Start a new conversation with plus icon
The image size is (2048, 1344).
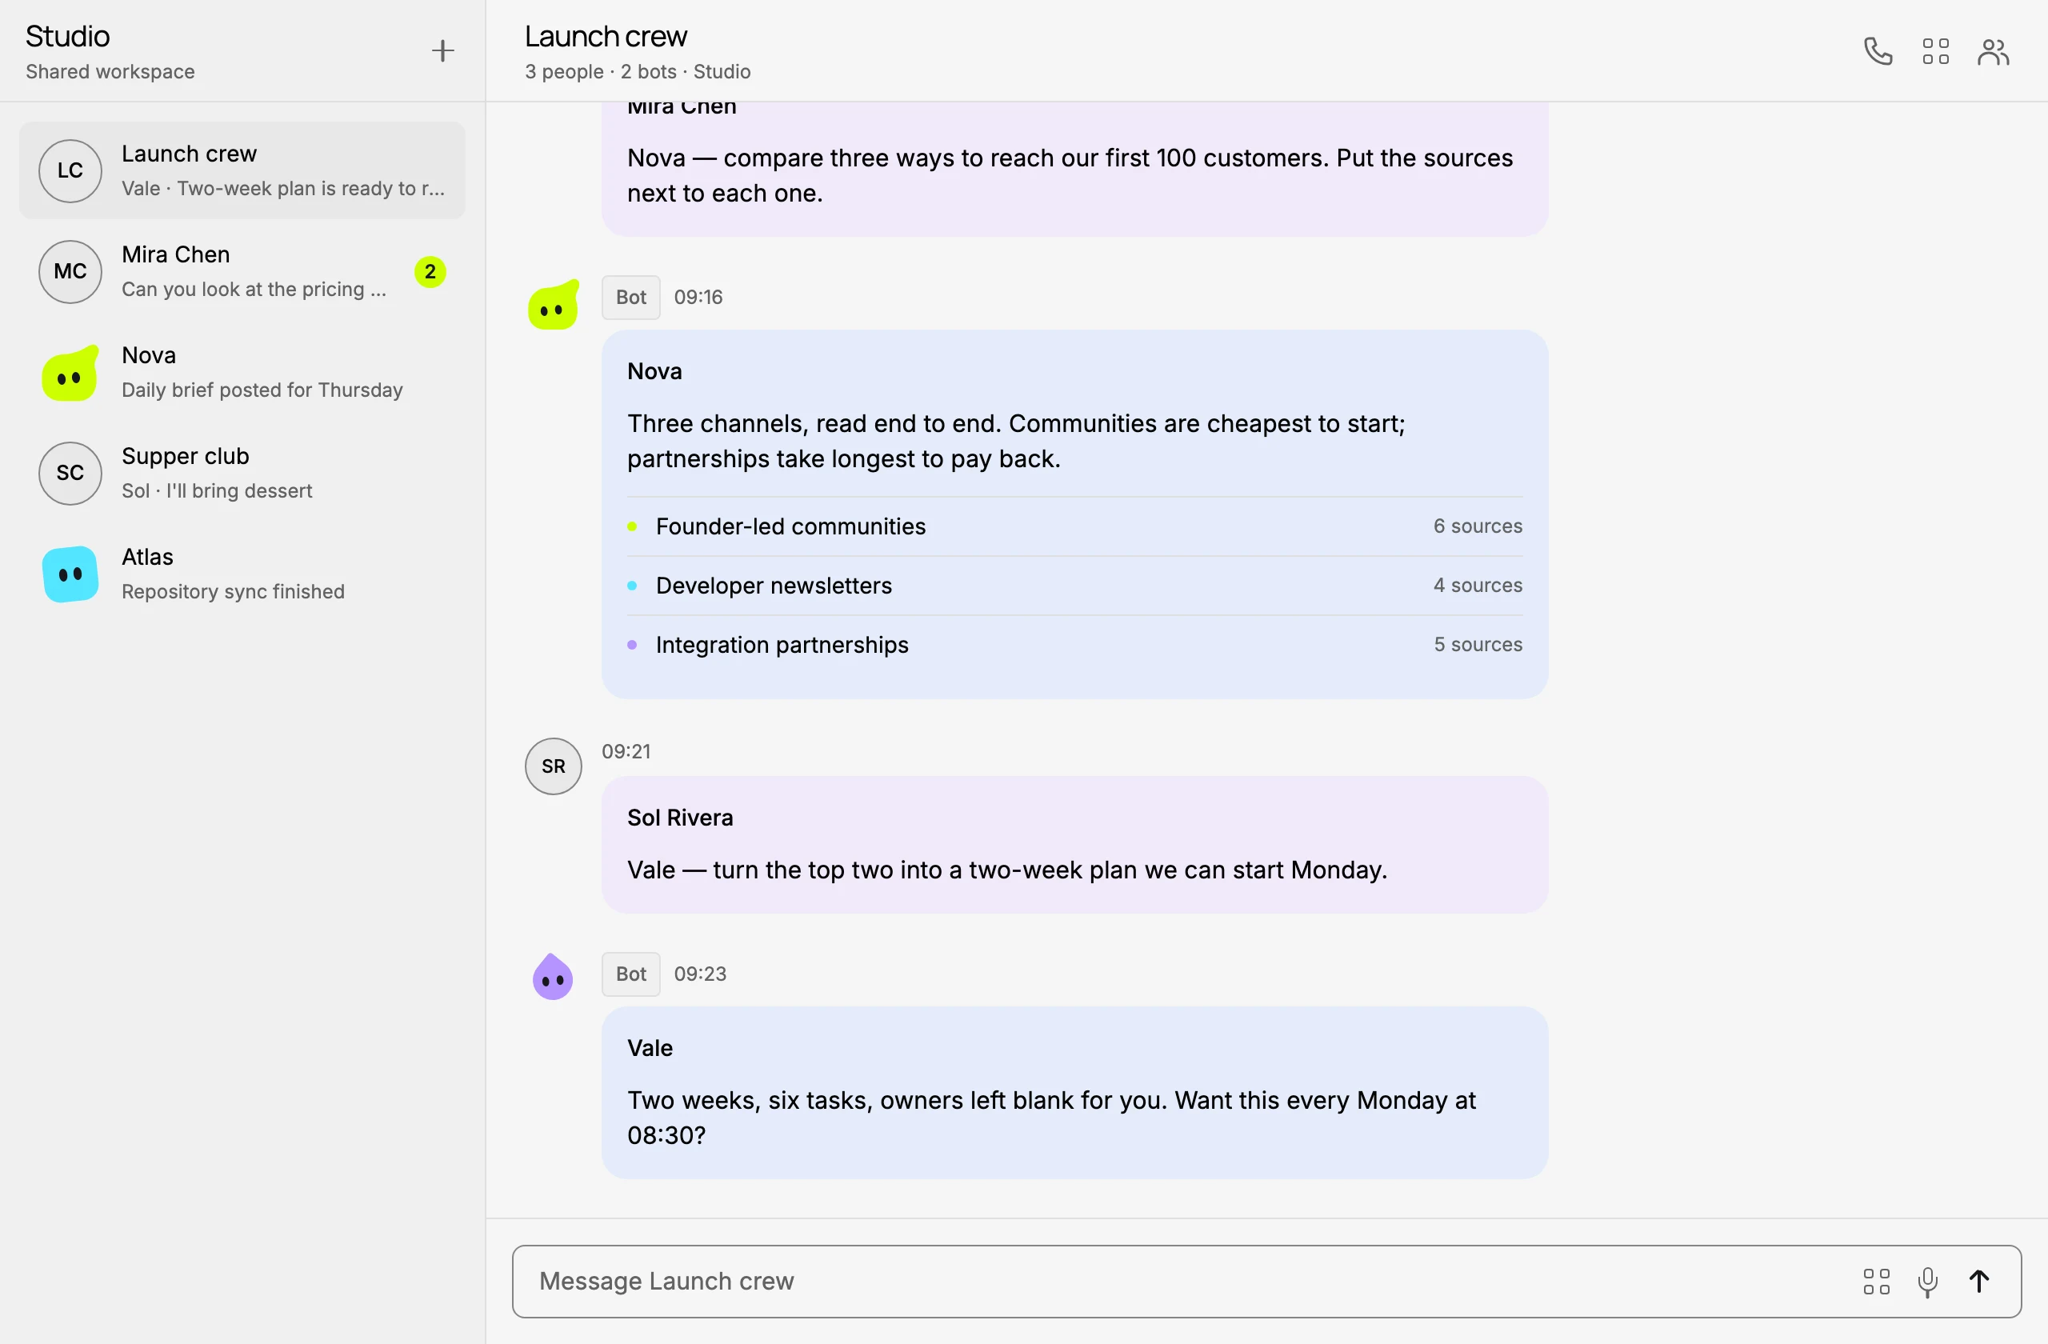pos(442,50)
